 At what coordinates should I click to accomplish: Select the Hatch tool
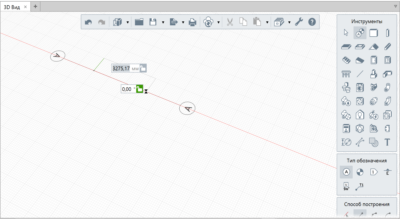(x=374, y=142)
